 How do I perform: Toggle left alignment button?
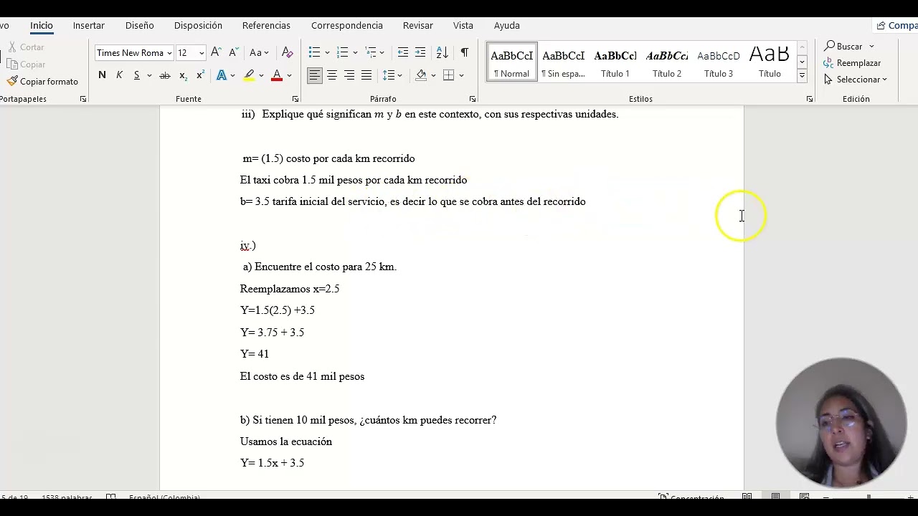[x=315, y=75]
